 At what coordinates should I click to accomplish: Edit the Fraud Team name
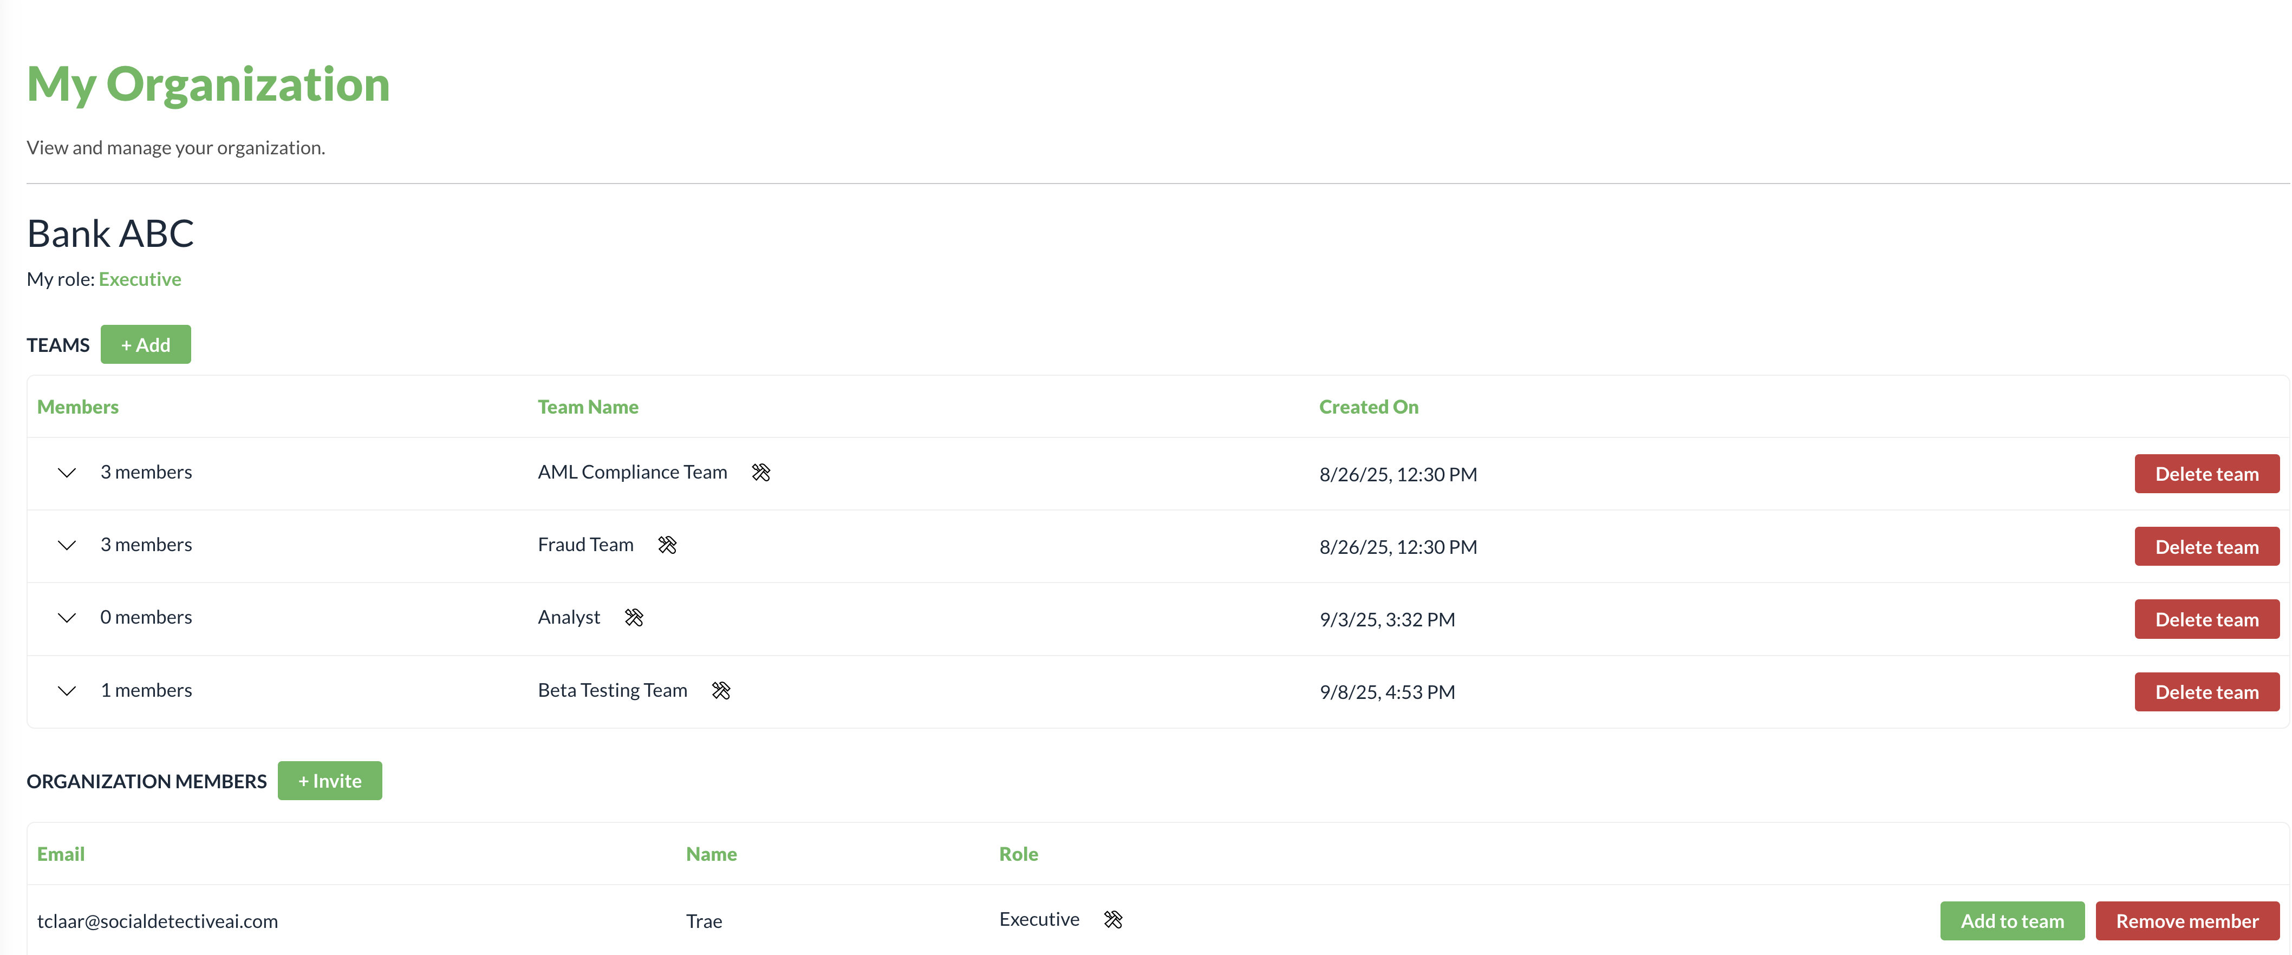(x=668, y=545)
